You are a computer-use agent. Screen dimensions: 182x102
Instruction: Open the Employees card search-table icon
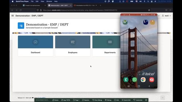[x=73, y=42]
